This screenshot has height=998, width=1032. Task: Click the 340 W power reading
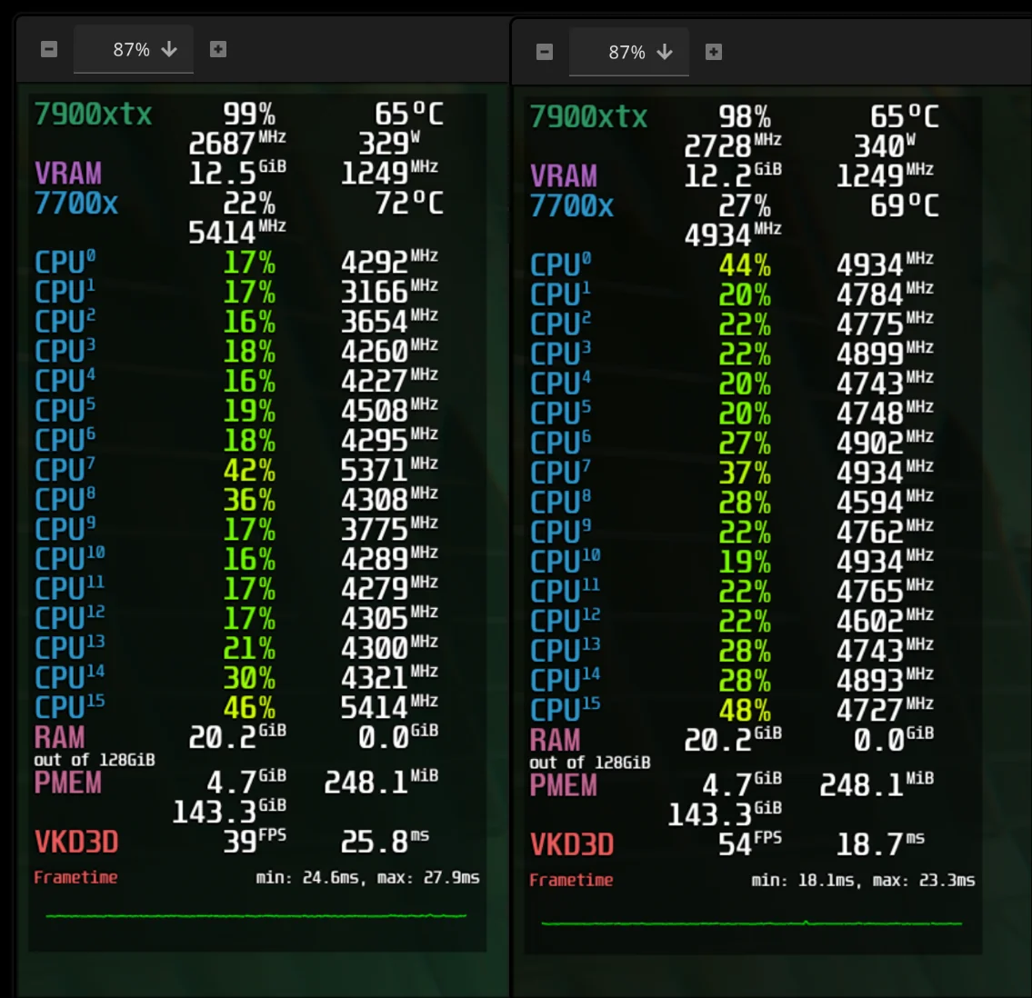coord(885,145)
